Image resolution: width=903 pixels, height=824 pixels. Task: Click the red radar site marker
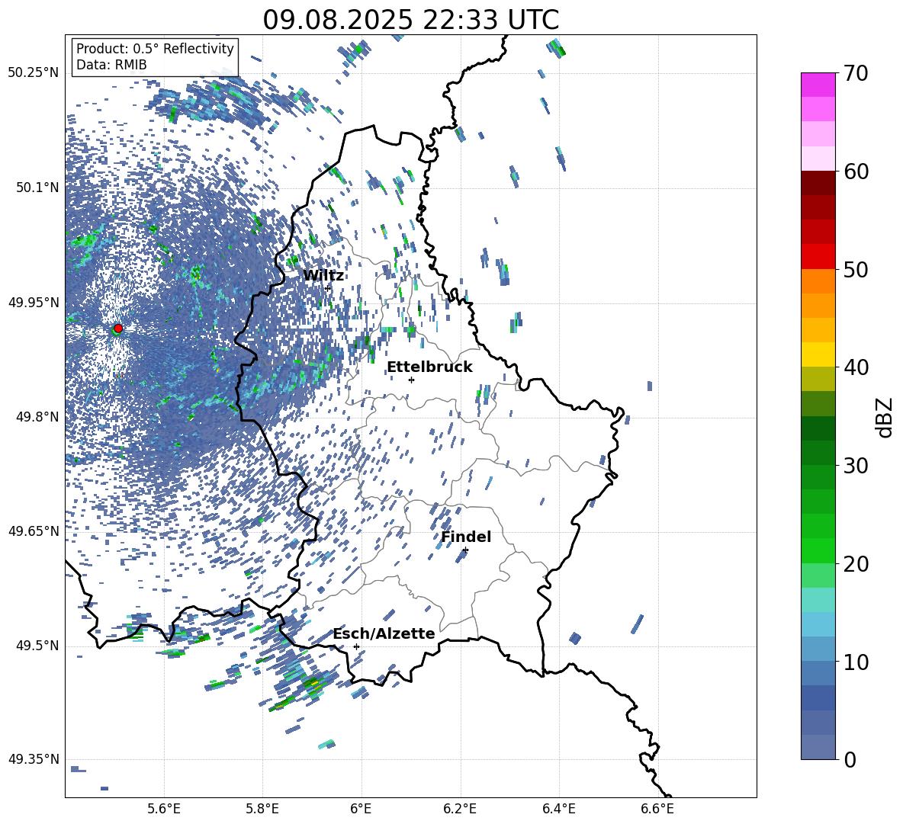tap(118, 328)
